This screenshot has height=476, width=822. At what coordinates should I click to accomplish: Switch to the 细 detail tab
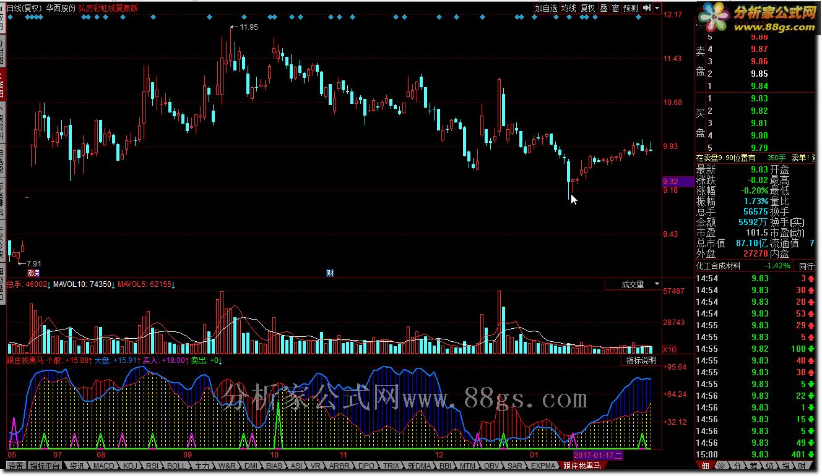[706, 466]
